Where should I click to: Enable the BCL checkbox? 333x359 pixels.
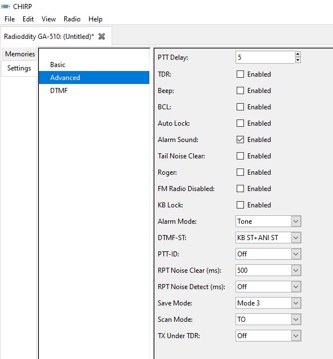tap(240, 107)
